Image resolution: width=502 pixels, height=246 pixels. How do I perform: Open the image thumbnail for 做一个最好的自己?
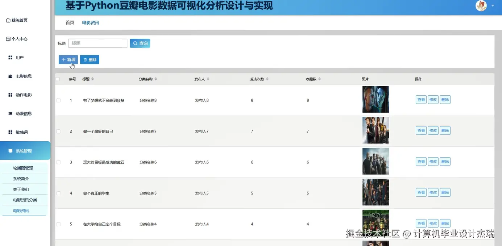click(376, 130)
